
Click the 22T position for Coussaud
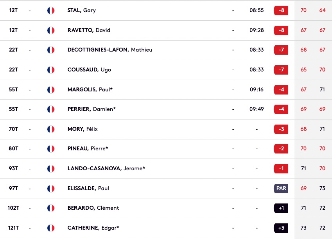(x=13, y=70)
